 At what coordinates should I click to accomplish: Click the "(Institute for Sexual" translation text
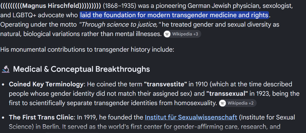[x=267, y=117]
